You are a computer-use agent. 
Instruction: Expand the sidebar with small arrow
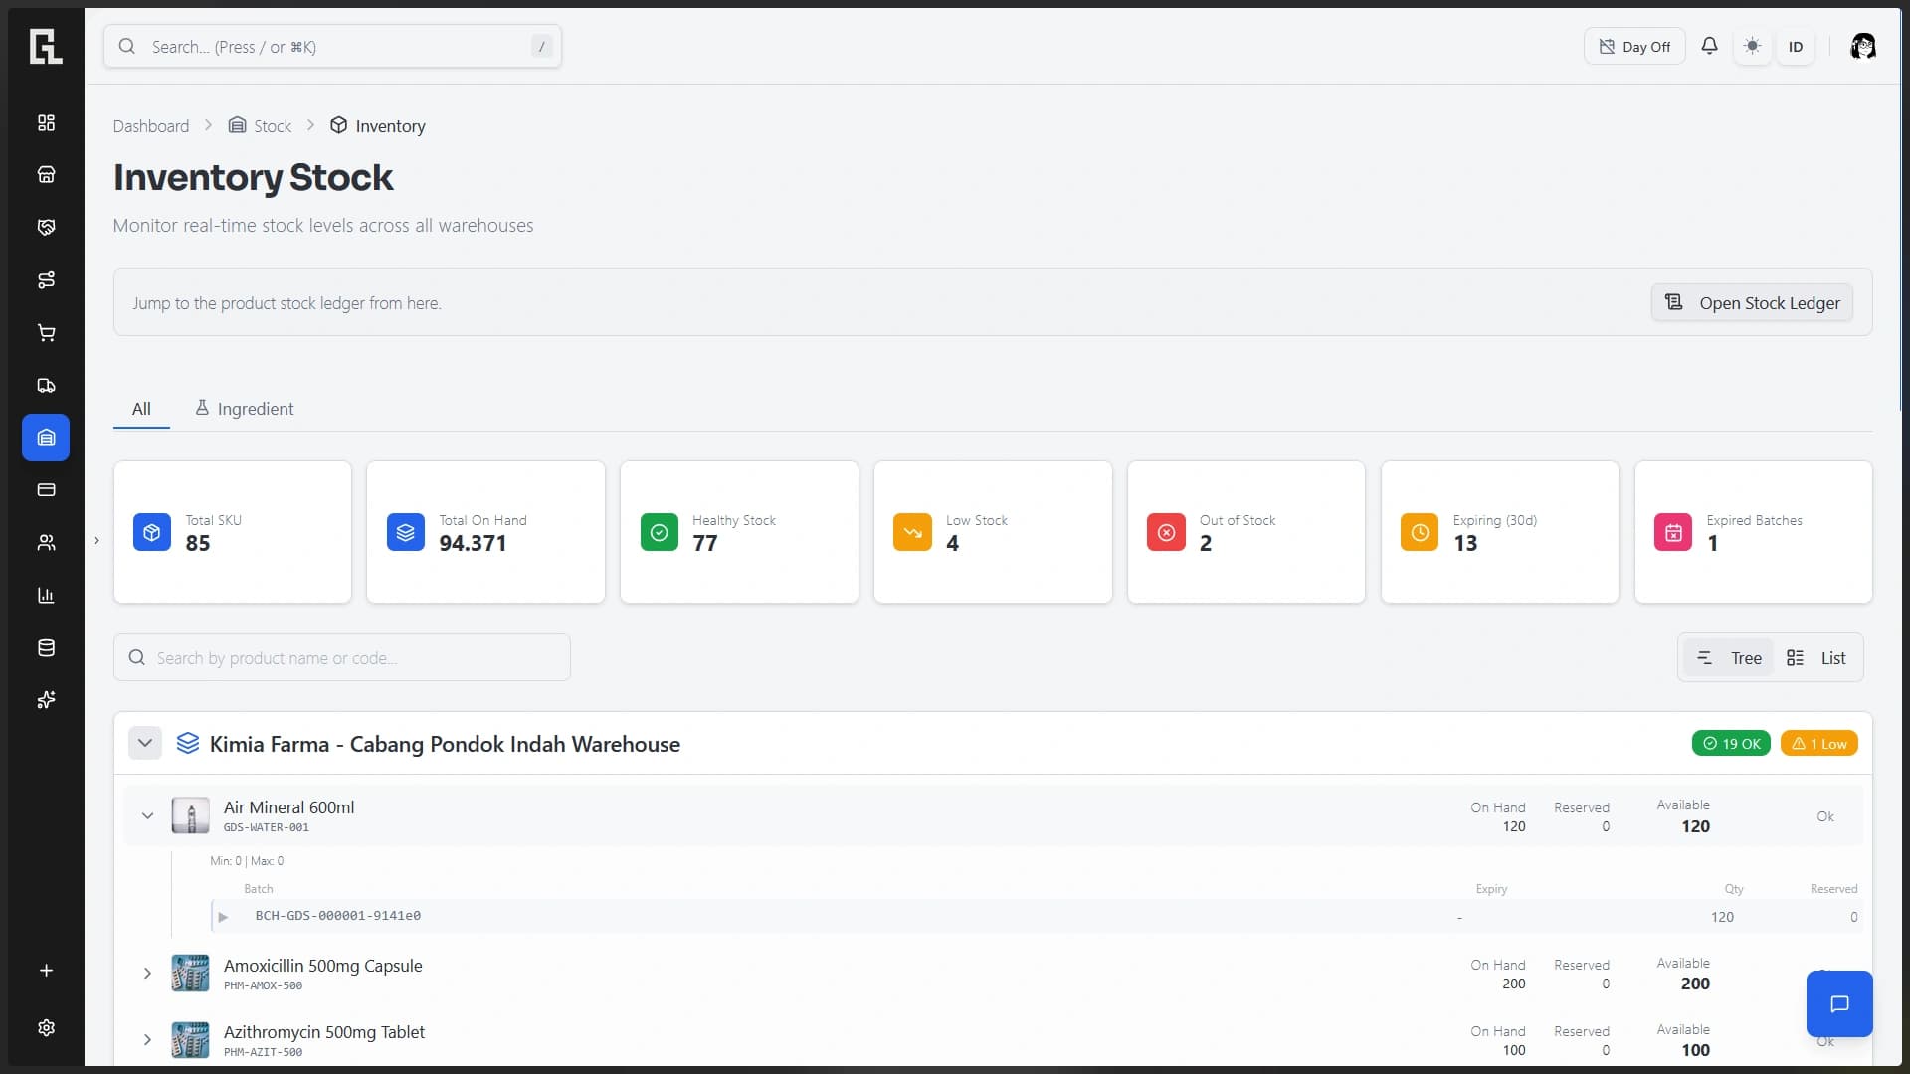(96, 541)
